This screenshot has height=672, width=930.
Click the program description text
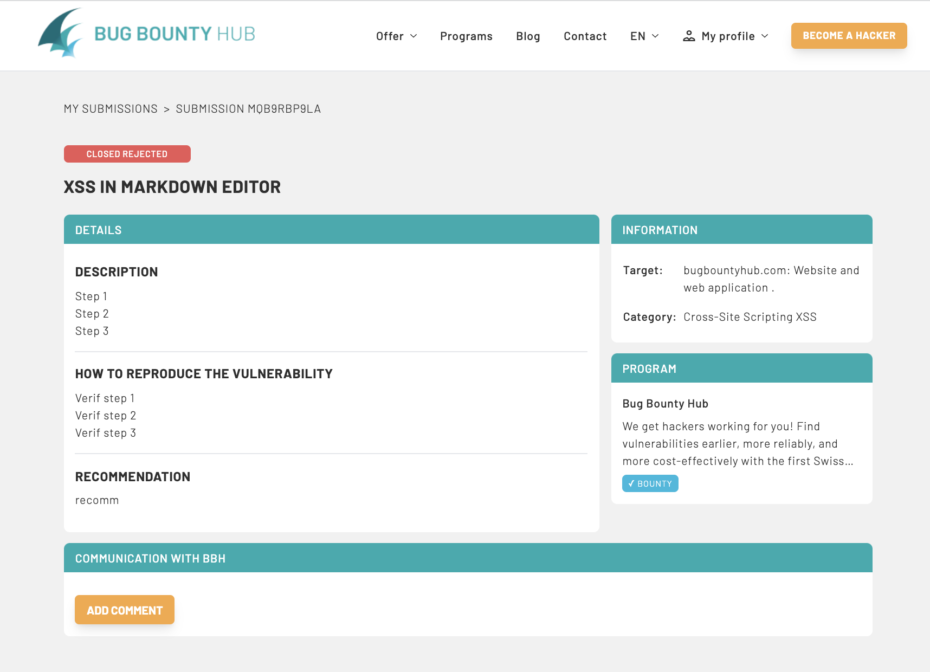738,444
